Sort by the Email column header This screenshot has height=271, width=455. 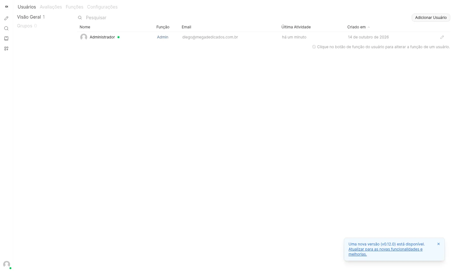pos(186,27)
